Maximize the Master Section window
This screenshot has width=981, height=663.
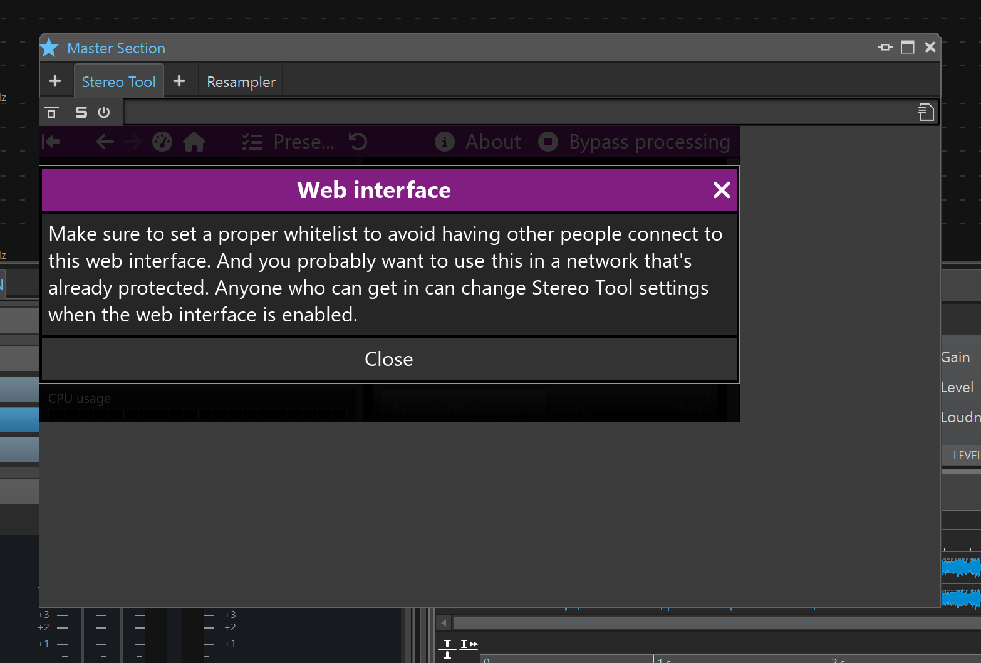pos(908,47)
